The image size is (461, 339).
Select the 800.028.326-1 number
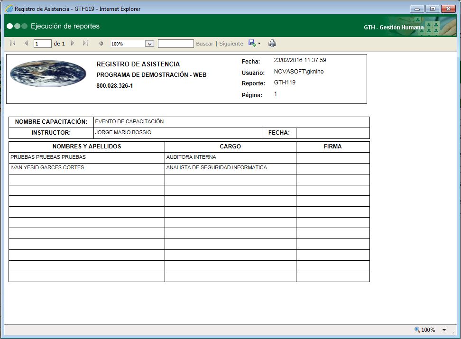(x=115, y=86)
